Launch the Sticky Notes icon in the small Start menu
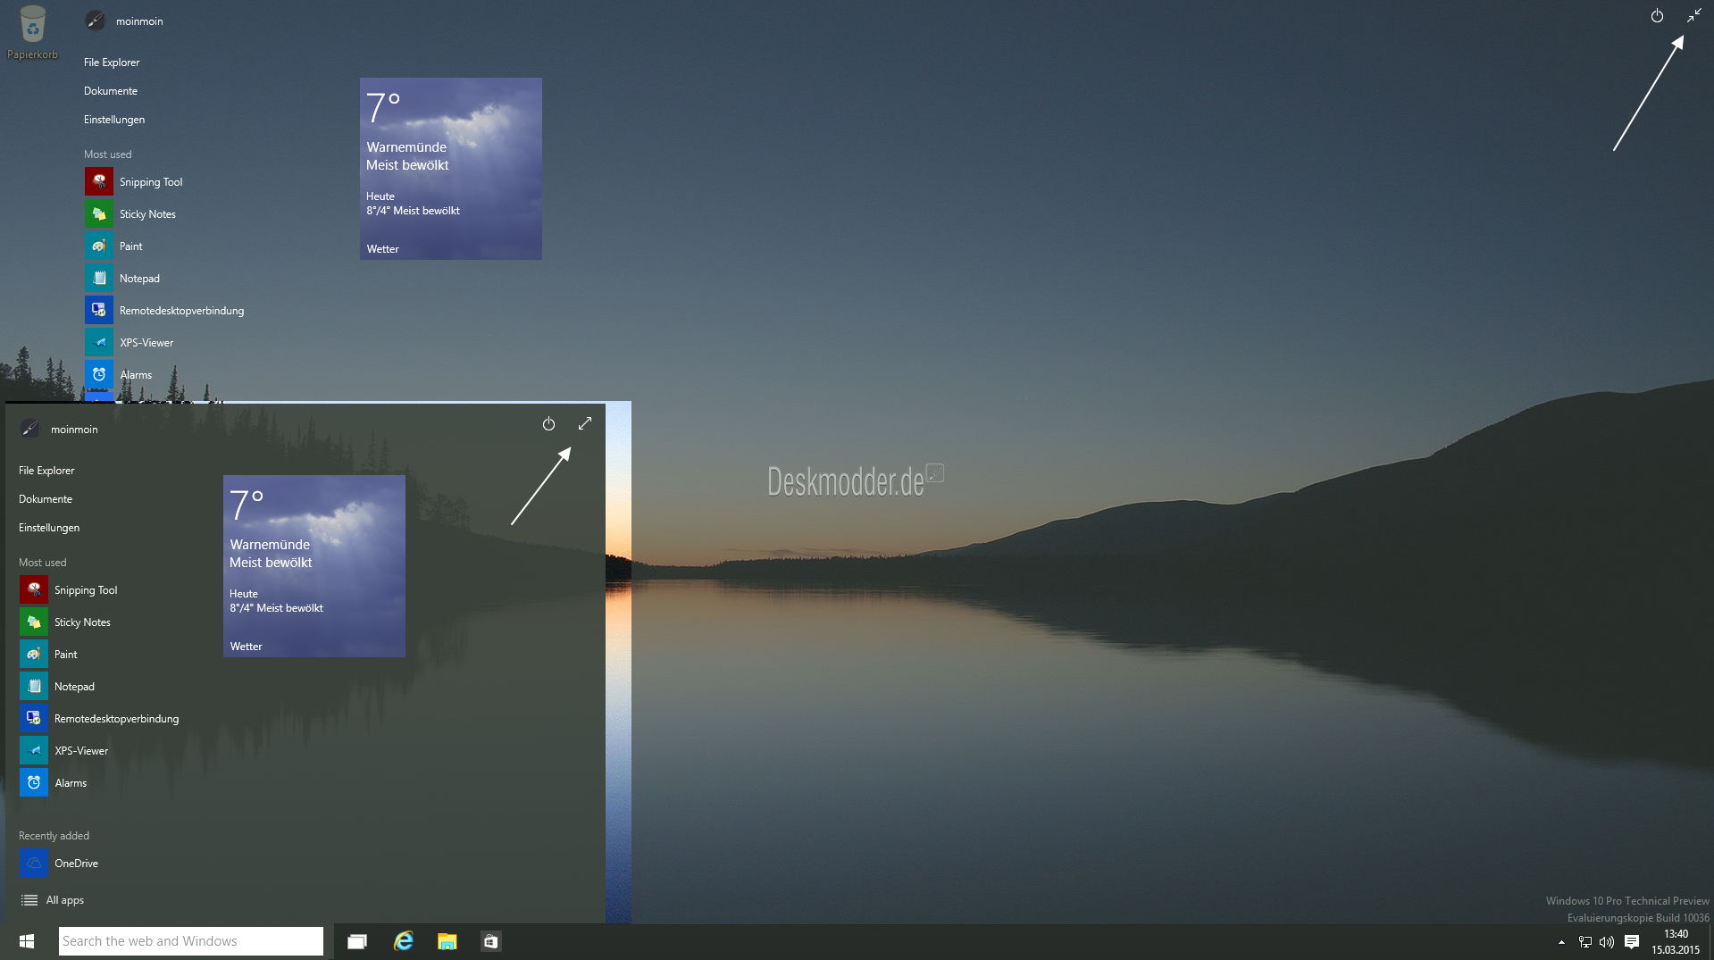Screen dimensions: 1714x960 34,622
